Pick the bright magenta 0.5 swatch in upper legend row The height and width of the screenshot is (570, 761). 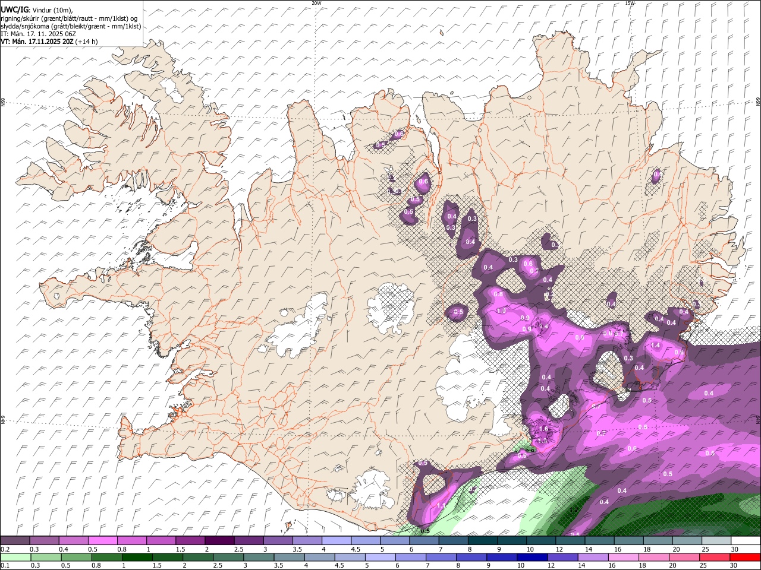tap(102, 541)
